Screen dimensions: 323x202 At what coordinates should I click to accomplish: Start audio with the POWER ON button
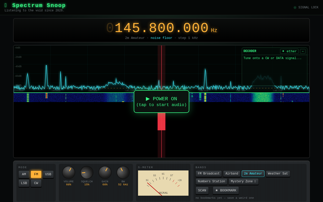point(161,102)
